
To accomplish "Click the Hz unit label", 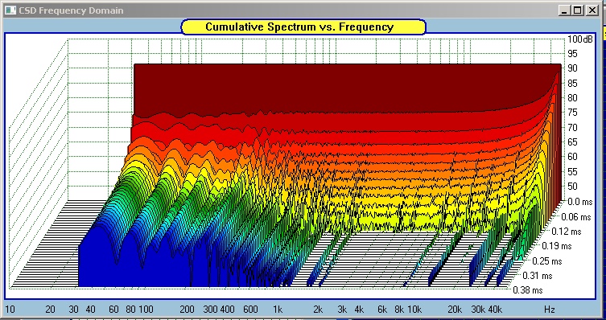I will [550, 310].
